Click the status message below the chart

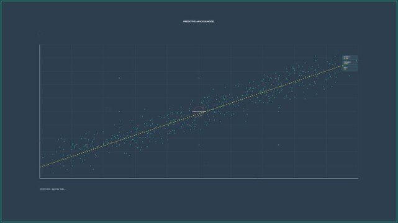pyautogui.click(x=53, y=189)
